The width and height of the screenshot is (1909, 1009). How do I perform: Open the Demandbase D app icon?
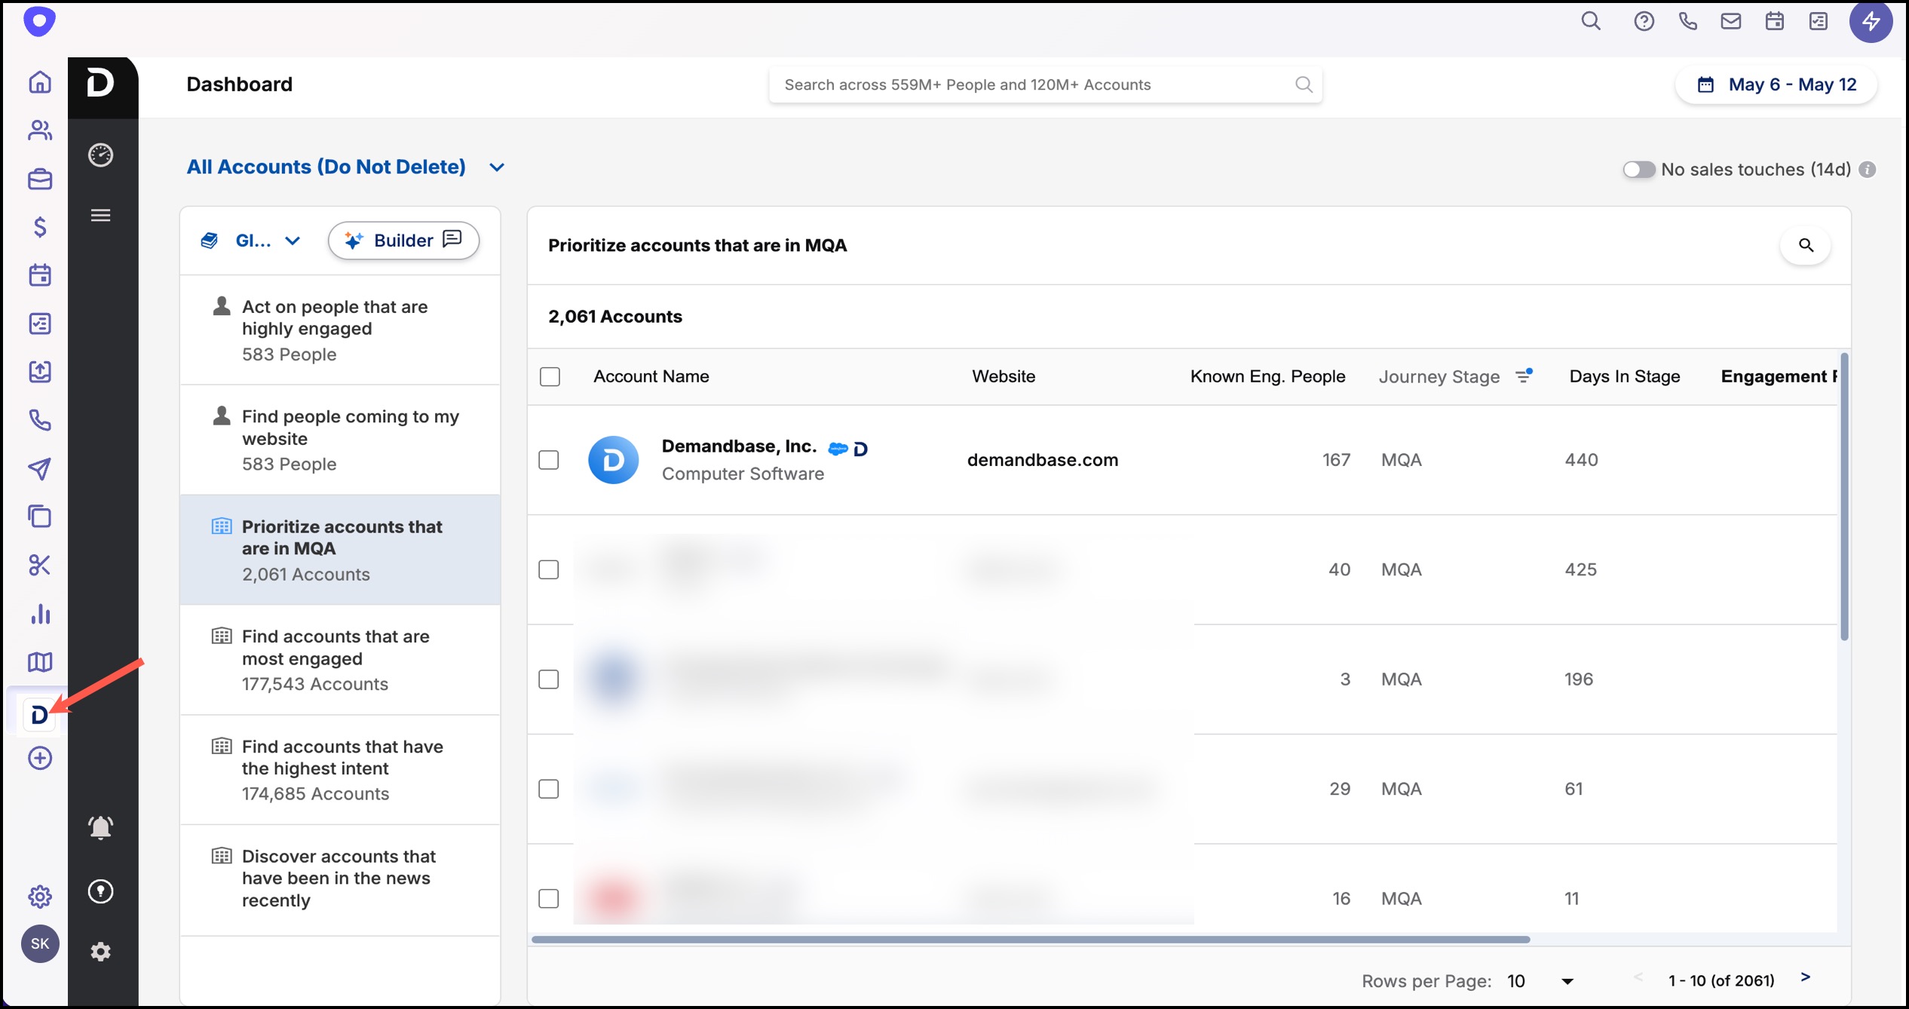pyautogui.click(x=39, y=714)
